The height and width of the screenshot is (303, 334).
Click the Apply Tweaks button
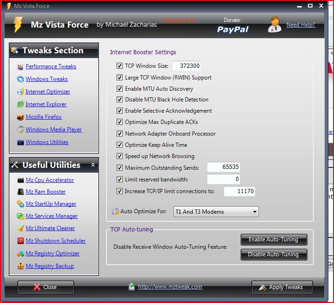pos(282,287)
